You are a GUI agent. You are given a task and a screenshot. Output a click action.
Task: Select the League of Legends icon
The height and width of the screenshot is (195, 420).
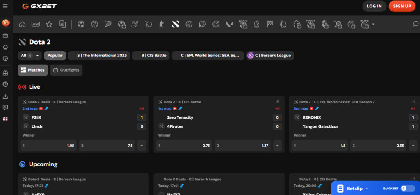[x=283, y=24]
